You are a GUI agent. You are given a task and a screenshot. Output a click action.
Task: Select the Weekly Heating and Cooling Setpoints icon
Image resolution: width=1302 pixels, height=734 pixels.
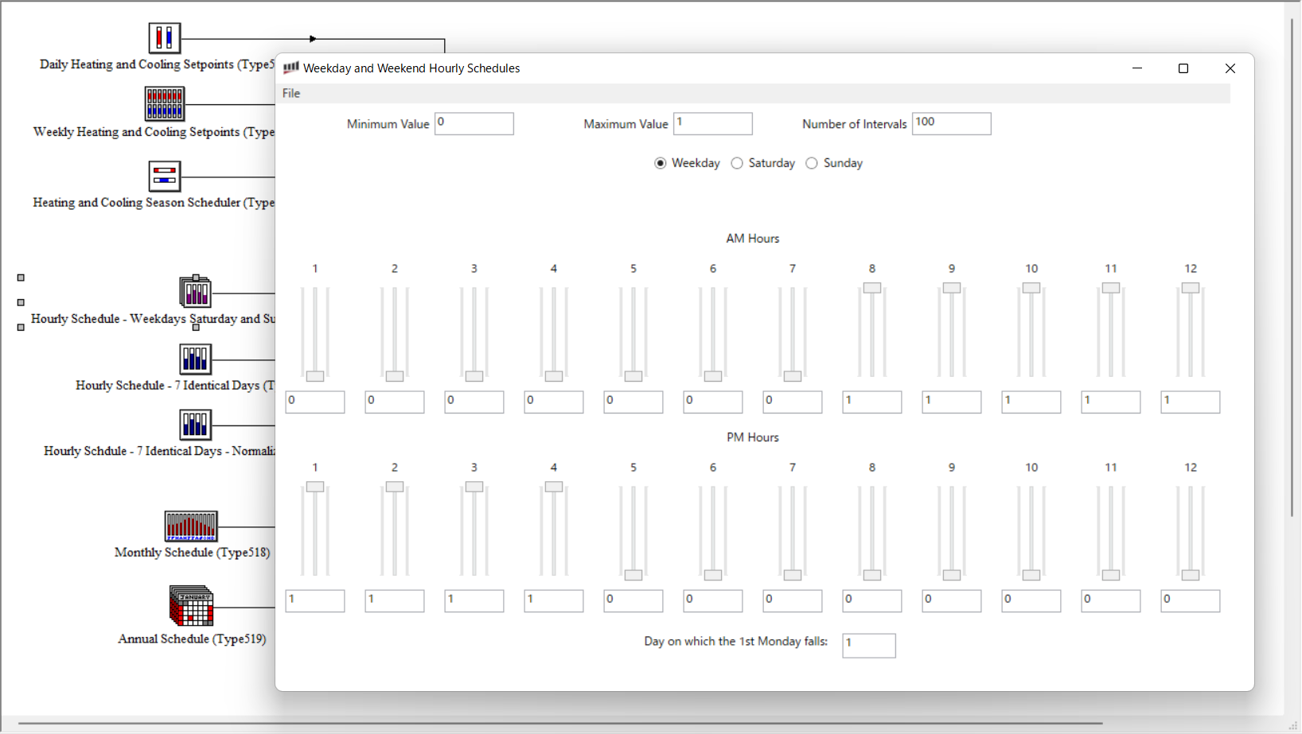(165, 103)
